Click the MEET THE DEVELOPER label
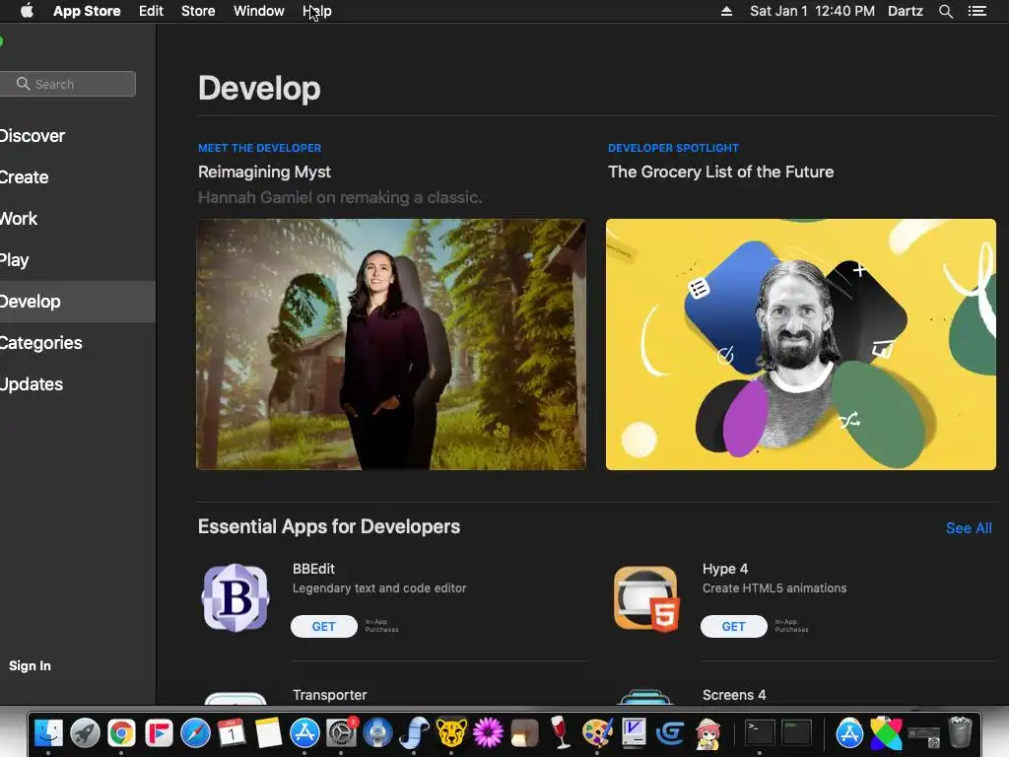This screenshot has height=757, width=1009. (x=259, y=148)
